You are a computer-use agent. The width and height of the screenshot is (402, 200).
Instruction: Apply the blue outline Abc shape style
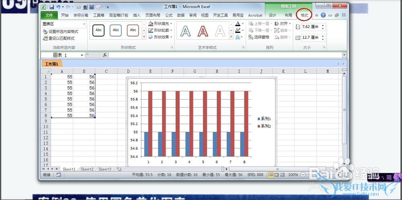click(116, 30)
